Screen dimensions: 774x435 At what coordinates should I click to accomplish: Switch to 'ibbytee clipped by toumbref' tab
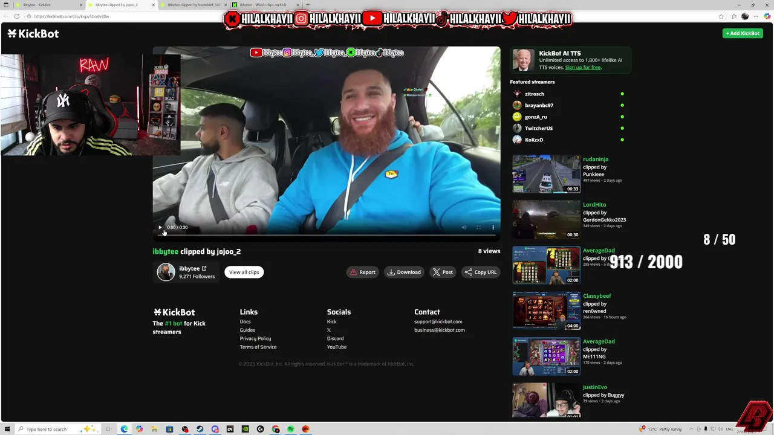click(x=193, y=5)
